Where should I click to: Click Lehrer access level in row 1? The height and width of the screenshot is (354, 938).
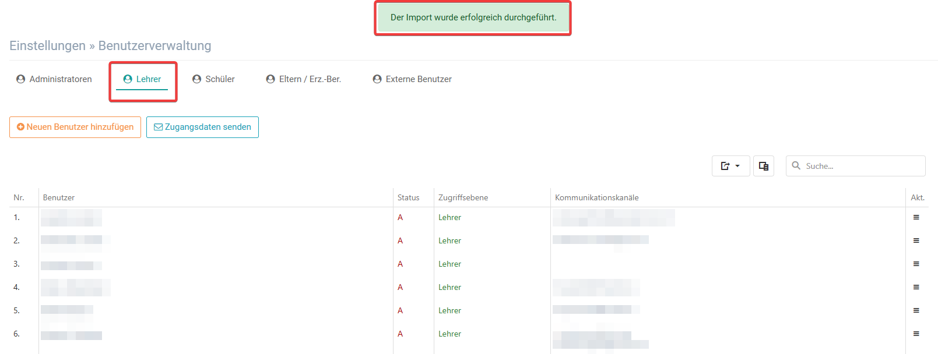(x=450, y=217)
